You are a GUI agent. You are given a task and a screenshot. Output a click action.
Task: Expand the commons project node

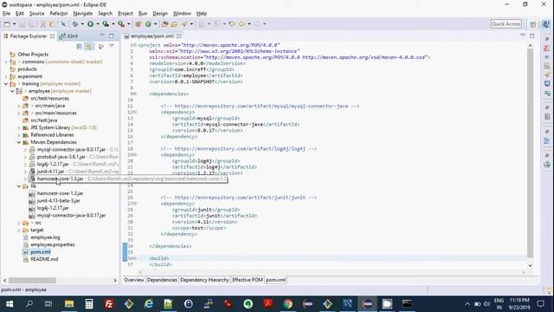[x=6, y=62]
